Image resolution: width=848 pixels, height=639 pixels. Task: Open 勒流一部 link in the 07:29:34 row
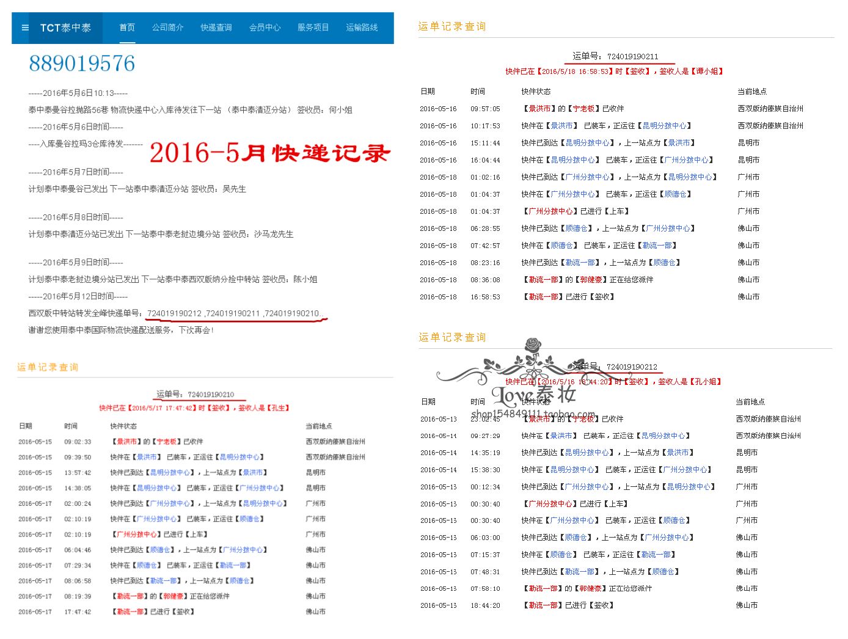point(233,565)
